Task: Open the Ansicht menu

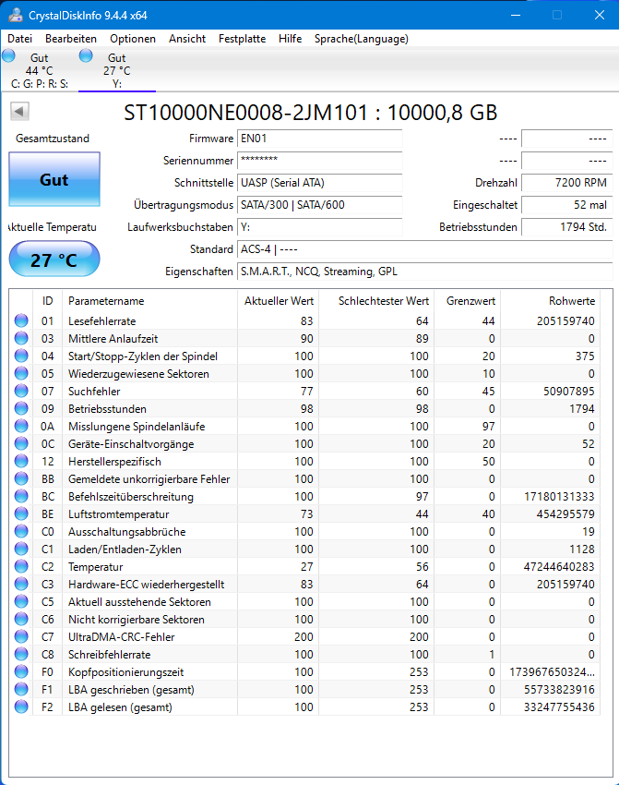Action: pos(187,39)
